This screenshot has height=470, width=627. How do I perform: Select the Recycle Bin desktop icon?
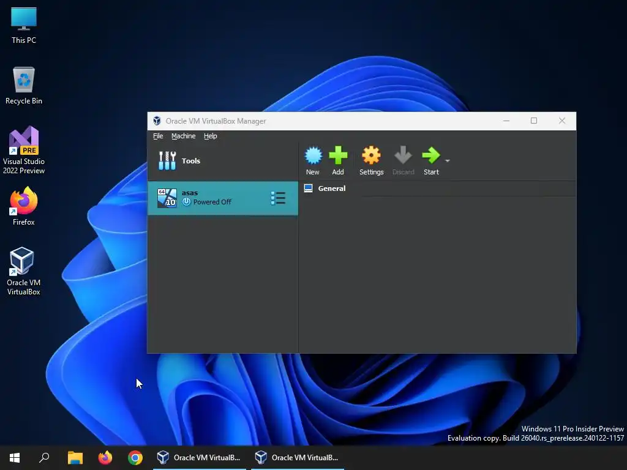click(x=24, y=86)
